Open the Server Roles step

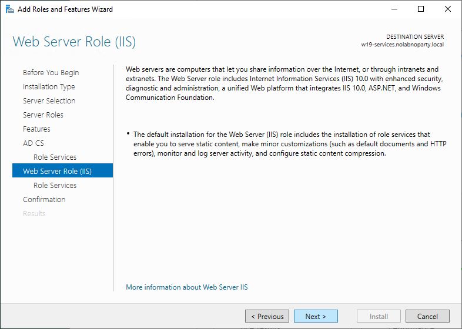click(43, 115)
